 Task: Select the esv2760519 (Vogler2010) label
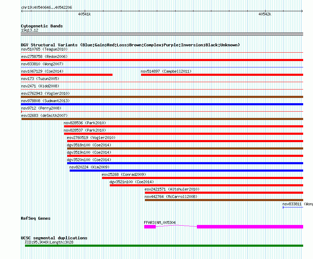click(x=91, y=138)
